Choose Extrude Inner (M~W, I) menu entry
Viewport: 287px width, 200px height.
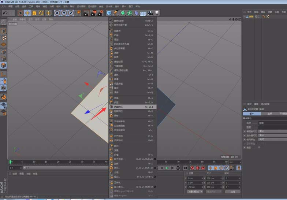[133, 107]
